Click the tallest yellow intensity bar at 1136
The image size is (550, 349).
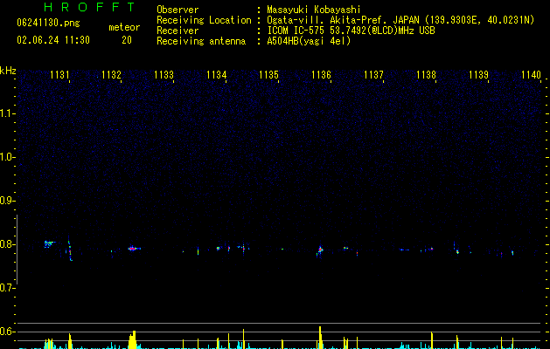[x=320, y=338]
